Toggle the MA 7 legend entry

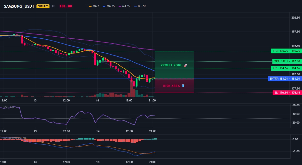pos(94,6)
